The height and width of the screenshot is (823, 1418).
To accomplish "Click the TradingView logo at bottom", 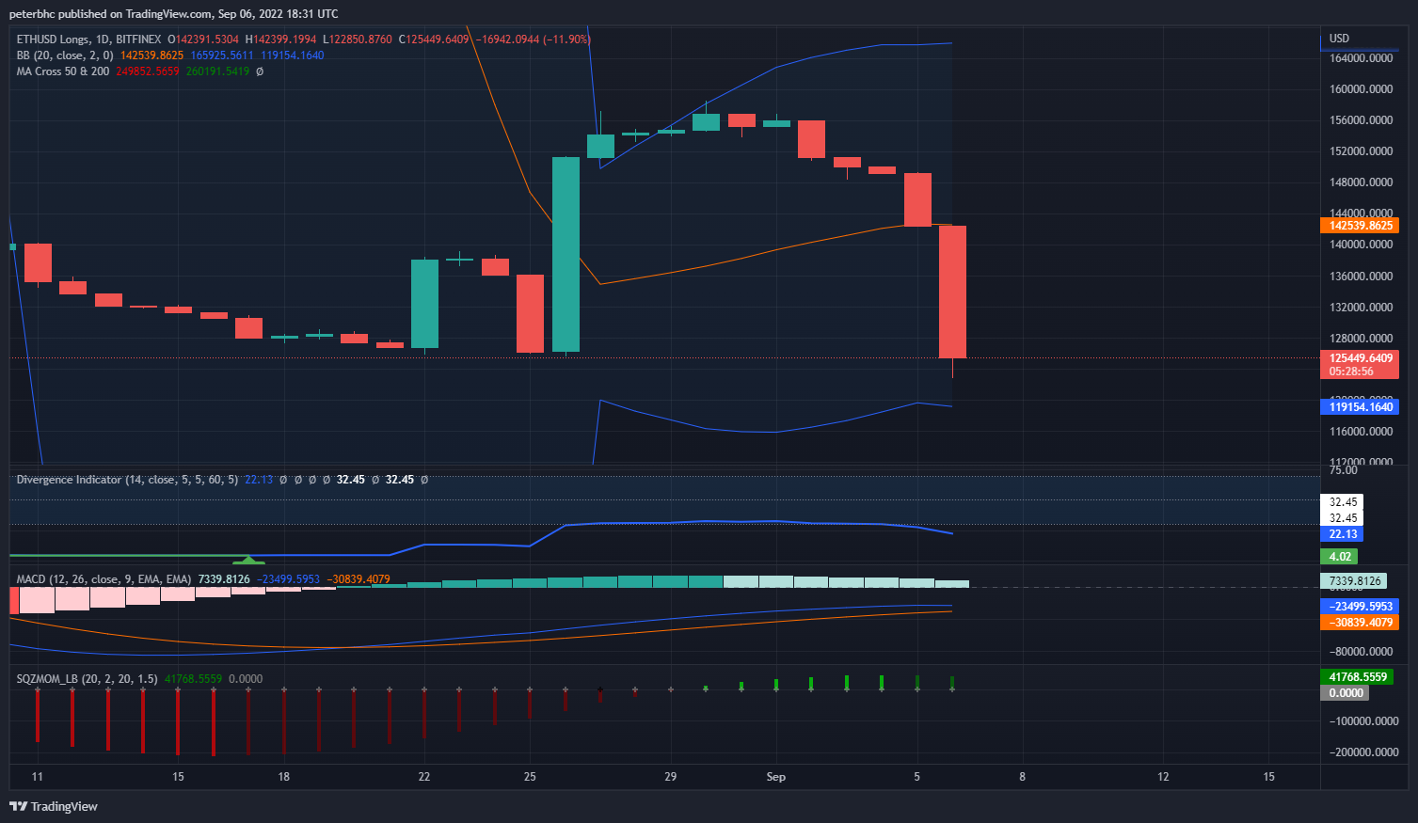I will pyautogui.click(x=54, y=806).
